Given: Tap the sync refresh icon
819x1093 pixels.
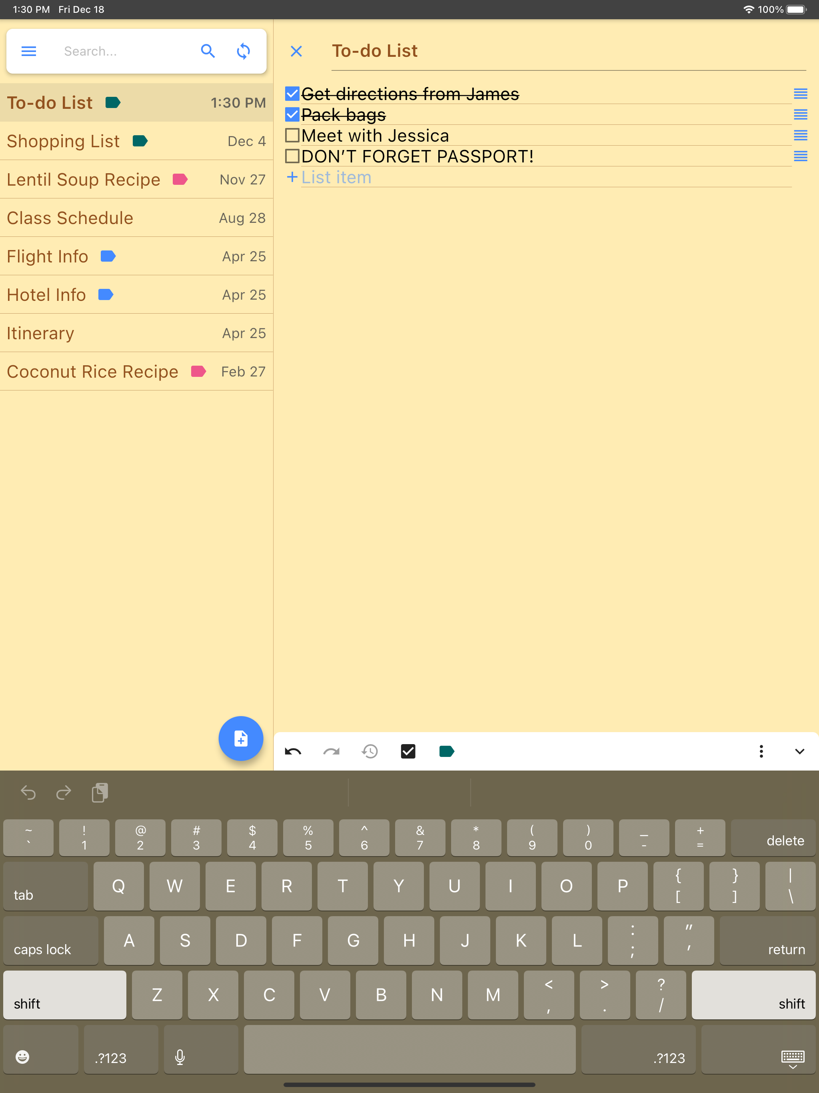Looking at the screenshot, I should [244, 51].
